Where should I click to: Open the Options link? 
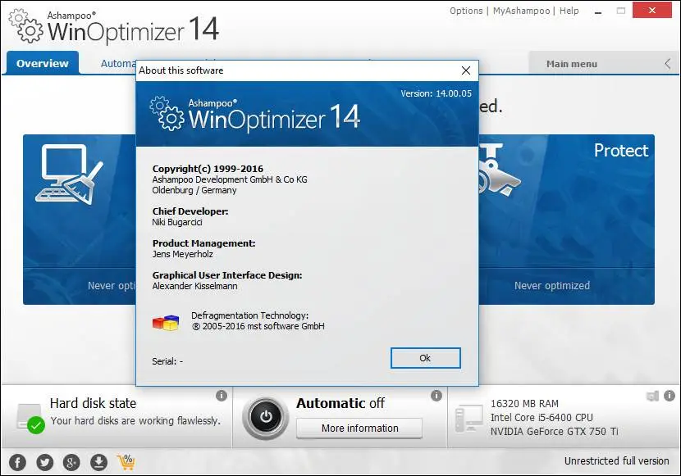pyautogui.click(x=466, y=11)
